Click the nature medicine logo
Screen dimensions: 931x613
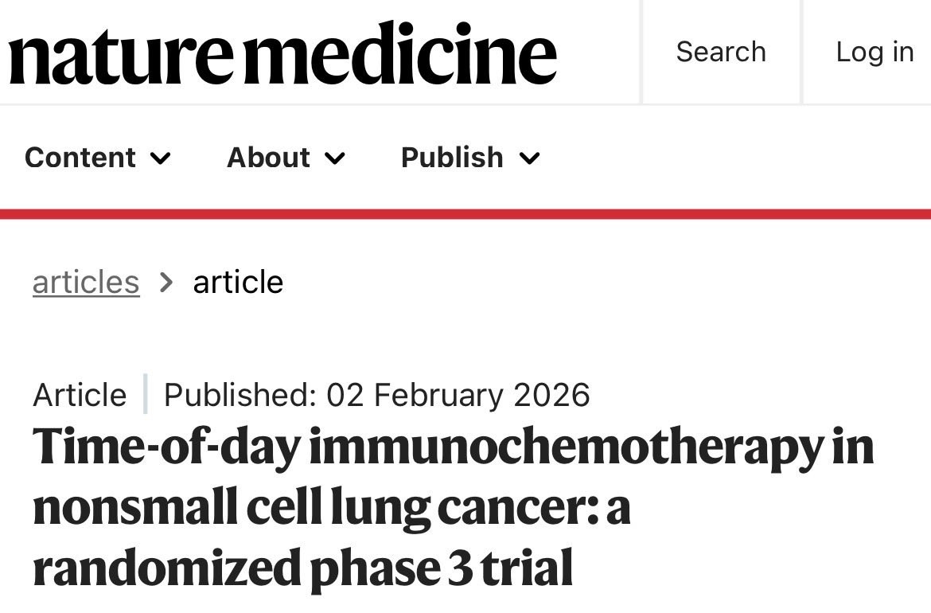[x=282, y=53]
